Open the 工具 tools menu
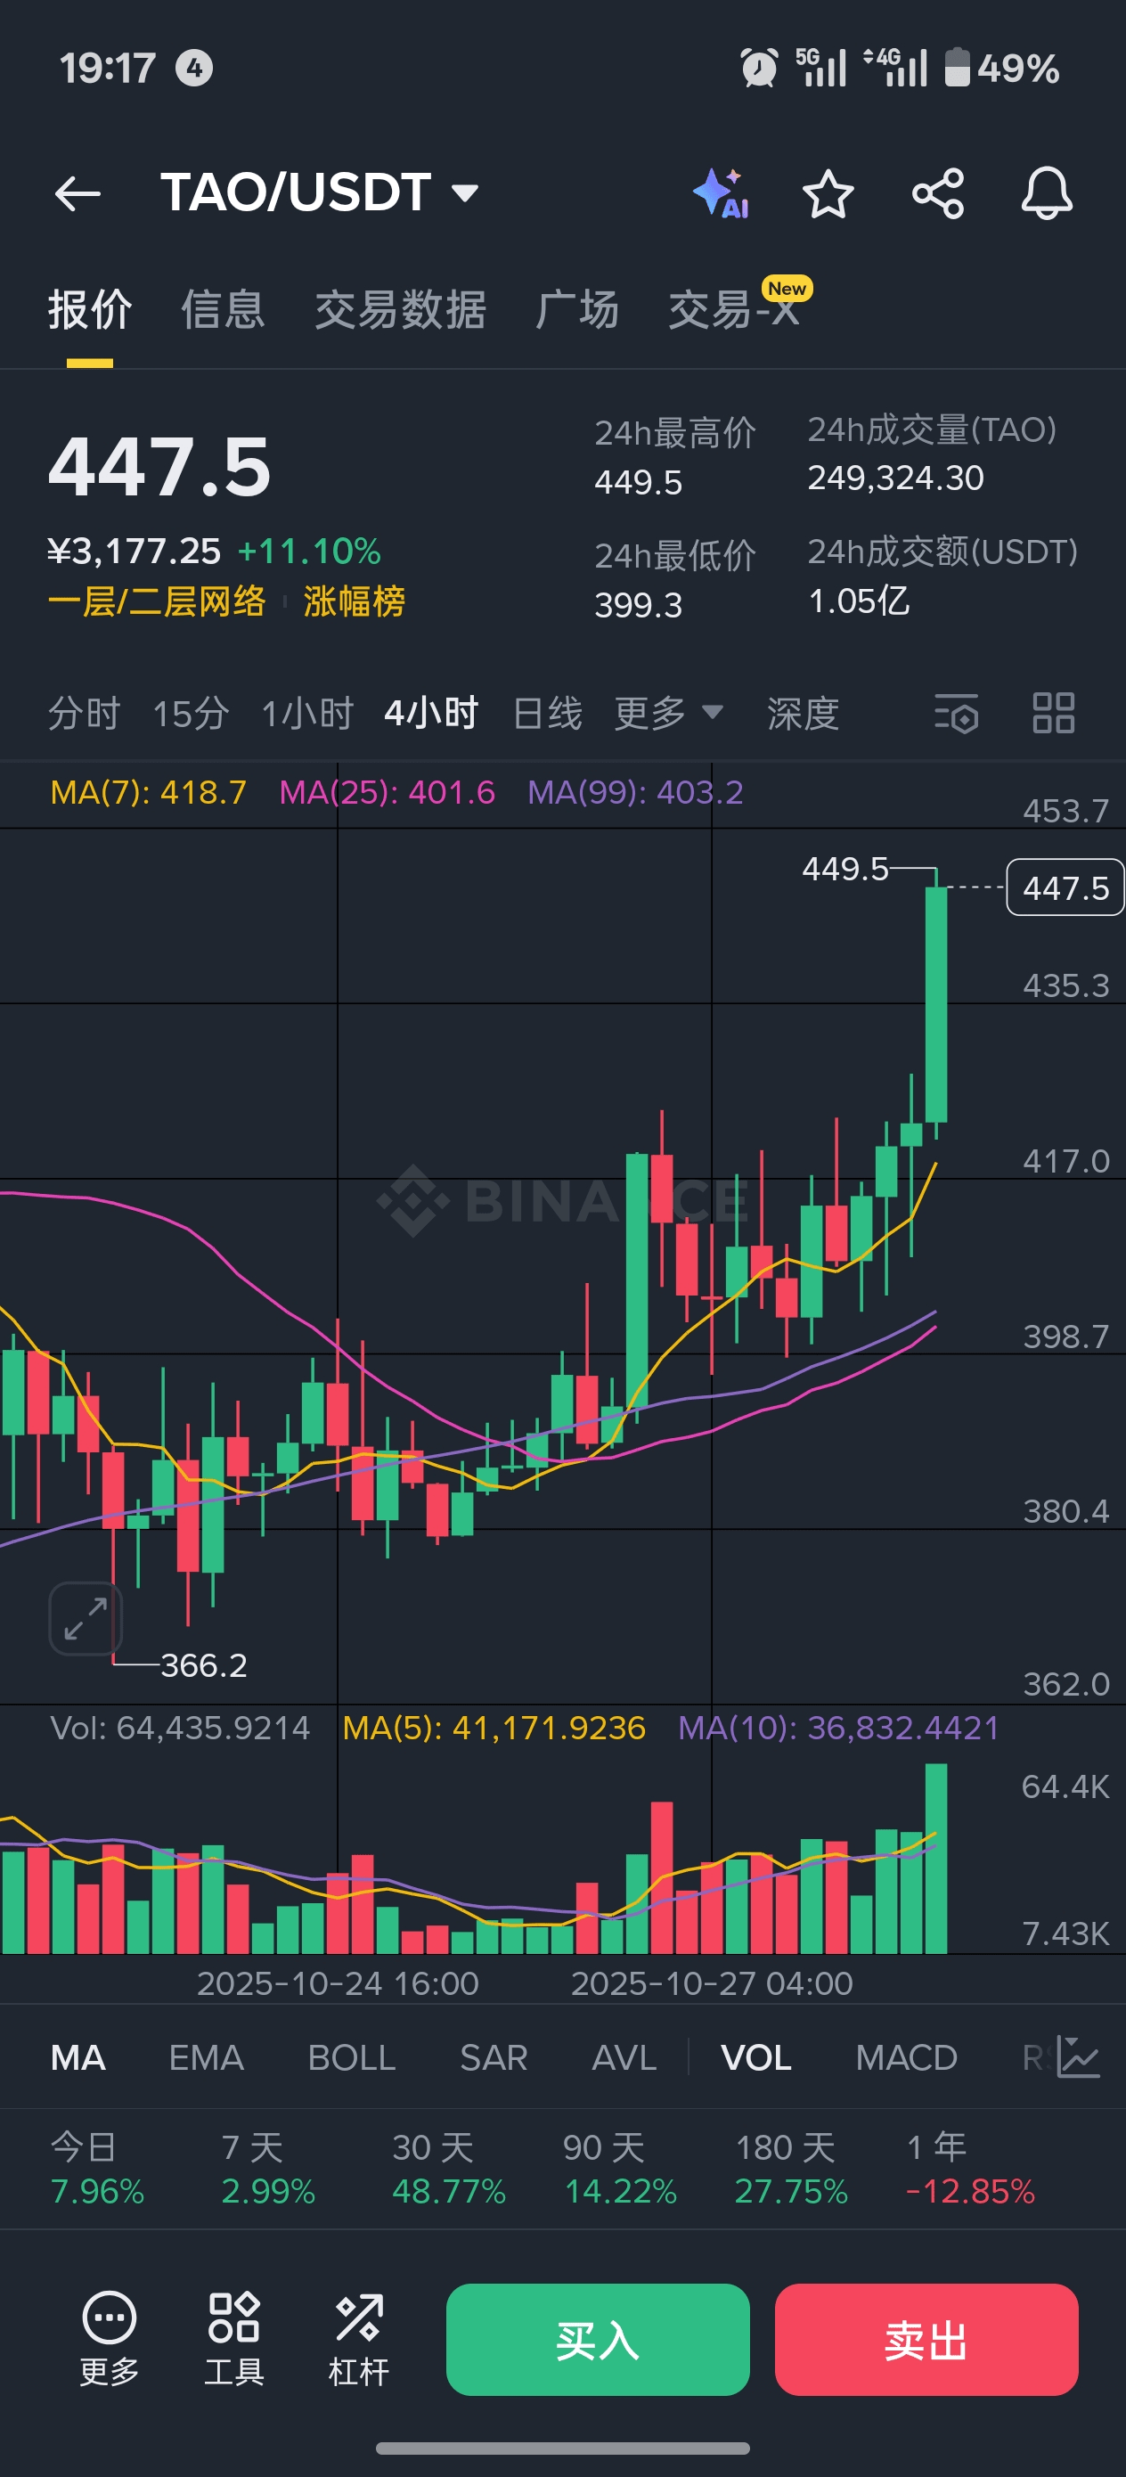 tap(233, 2339)
